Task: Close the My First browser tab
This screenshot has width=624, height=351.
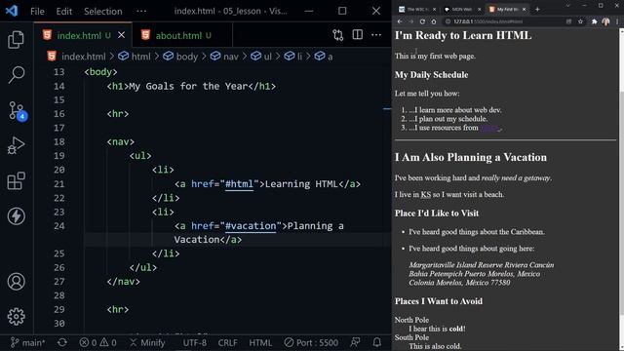Action: point(525,9)
